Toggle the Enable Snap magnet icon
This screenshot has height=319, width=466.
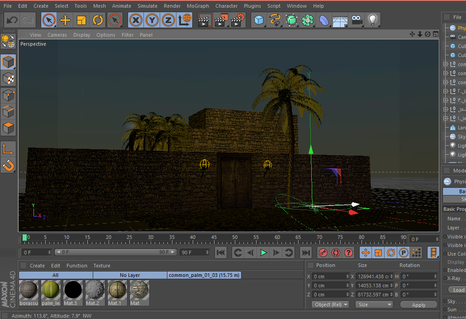[8, 166]
